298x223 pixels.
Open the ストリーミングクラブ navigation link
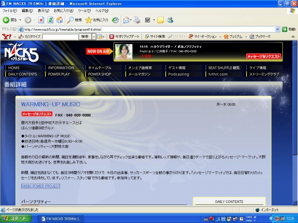click(264, 74)
